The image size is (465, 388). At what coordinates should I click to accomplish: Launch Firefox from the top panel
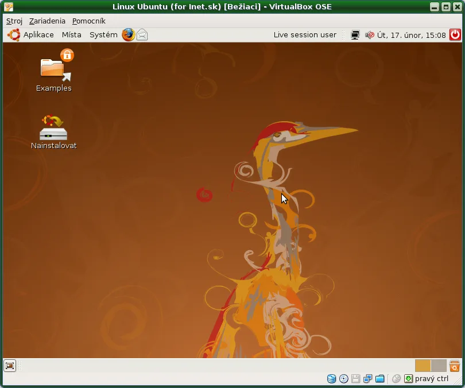point(129,35)
